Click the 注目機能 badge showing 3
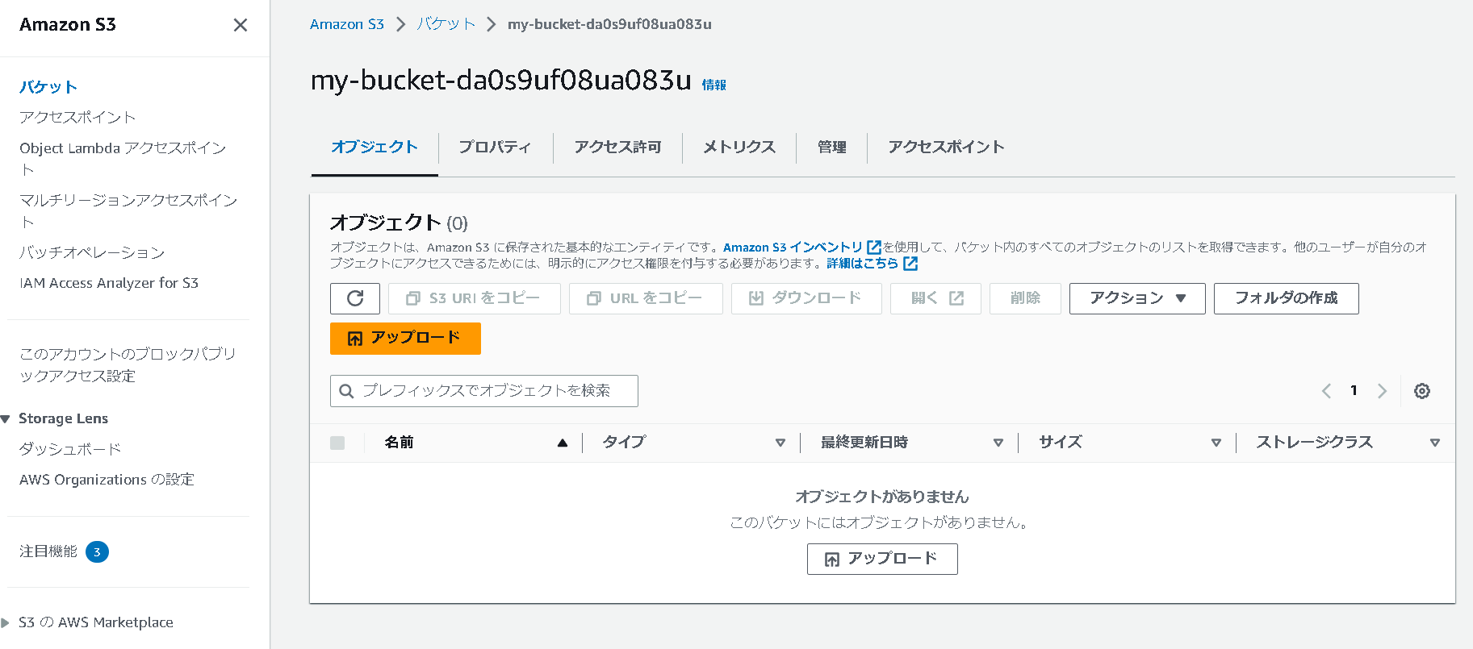 [x=97, y=552]
